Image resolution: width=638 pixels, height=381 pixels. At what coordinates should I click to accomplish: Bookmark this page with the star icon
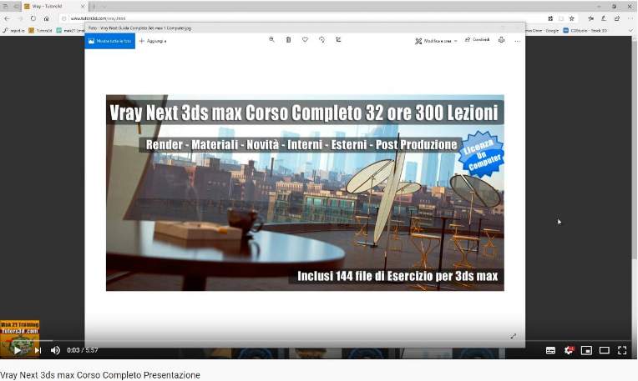[572, 18]
